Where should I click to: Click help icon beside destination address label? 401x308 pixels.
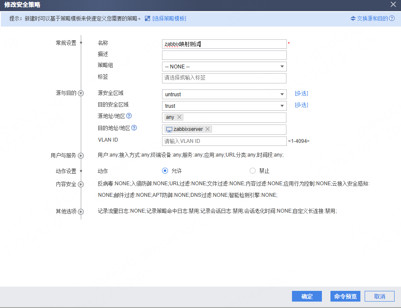(x=134, y=127)
